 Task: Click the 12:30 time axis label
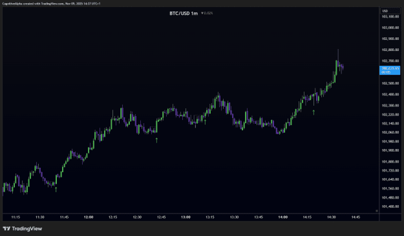coord(137,217)
